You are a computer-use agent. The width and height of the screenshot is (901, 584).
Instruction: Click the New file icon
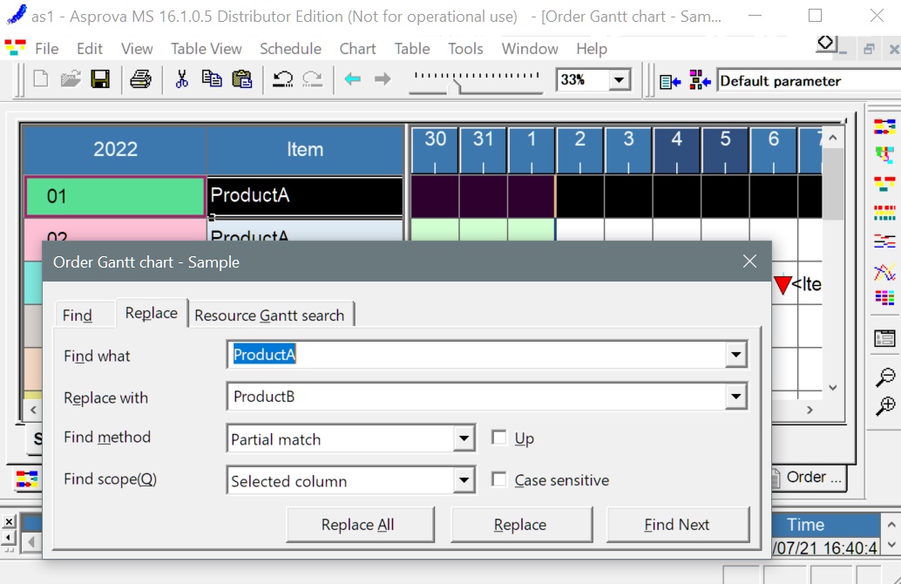tap(40, 78)
